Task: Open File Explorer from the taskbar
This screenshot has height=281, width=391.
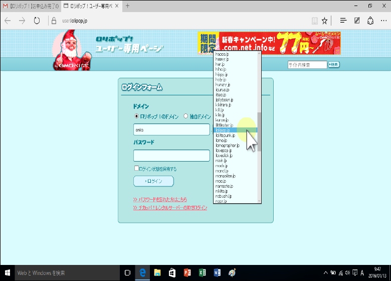Action: [x=157, y=273]
